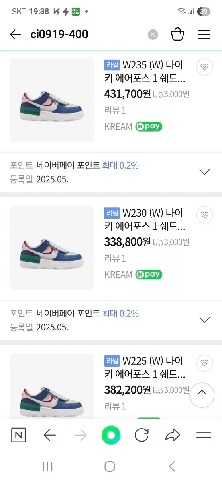Go back using the browser back arrow
The image size is (222, 483).
pos(49,435)
